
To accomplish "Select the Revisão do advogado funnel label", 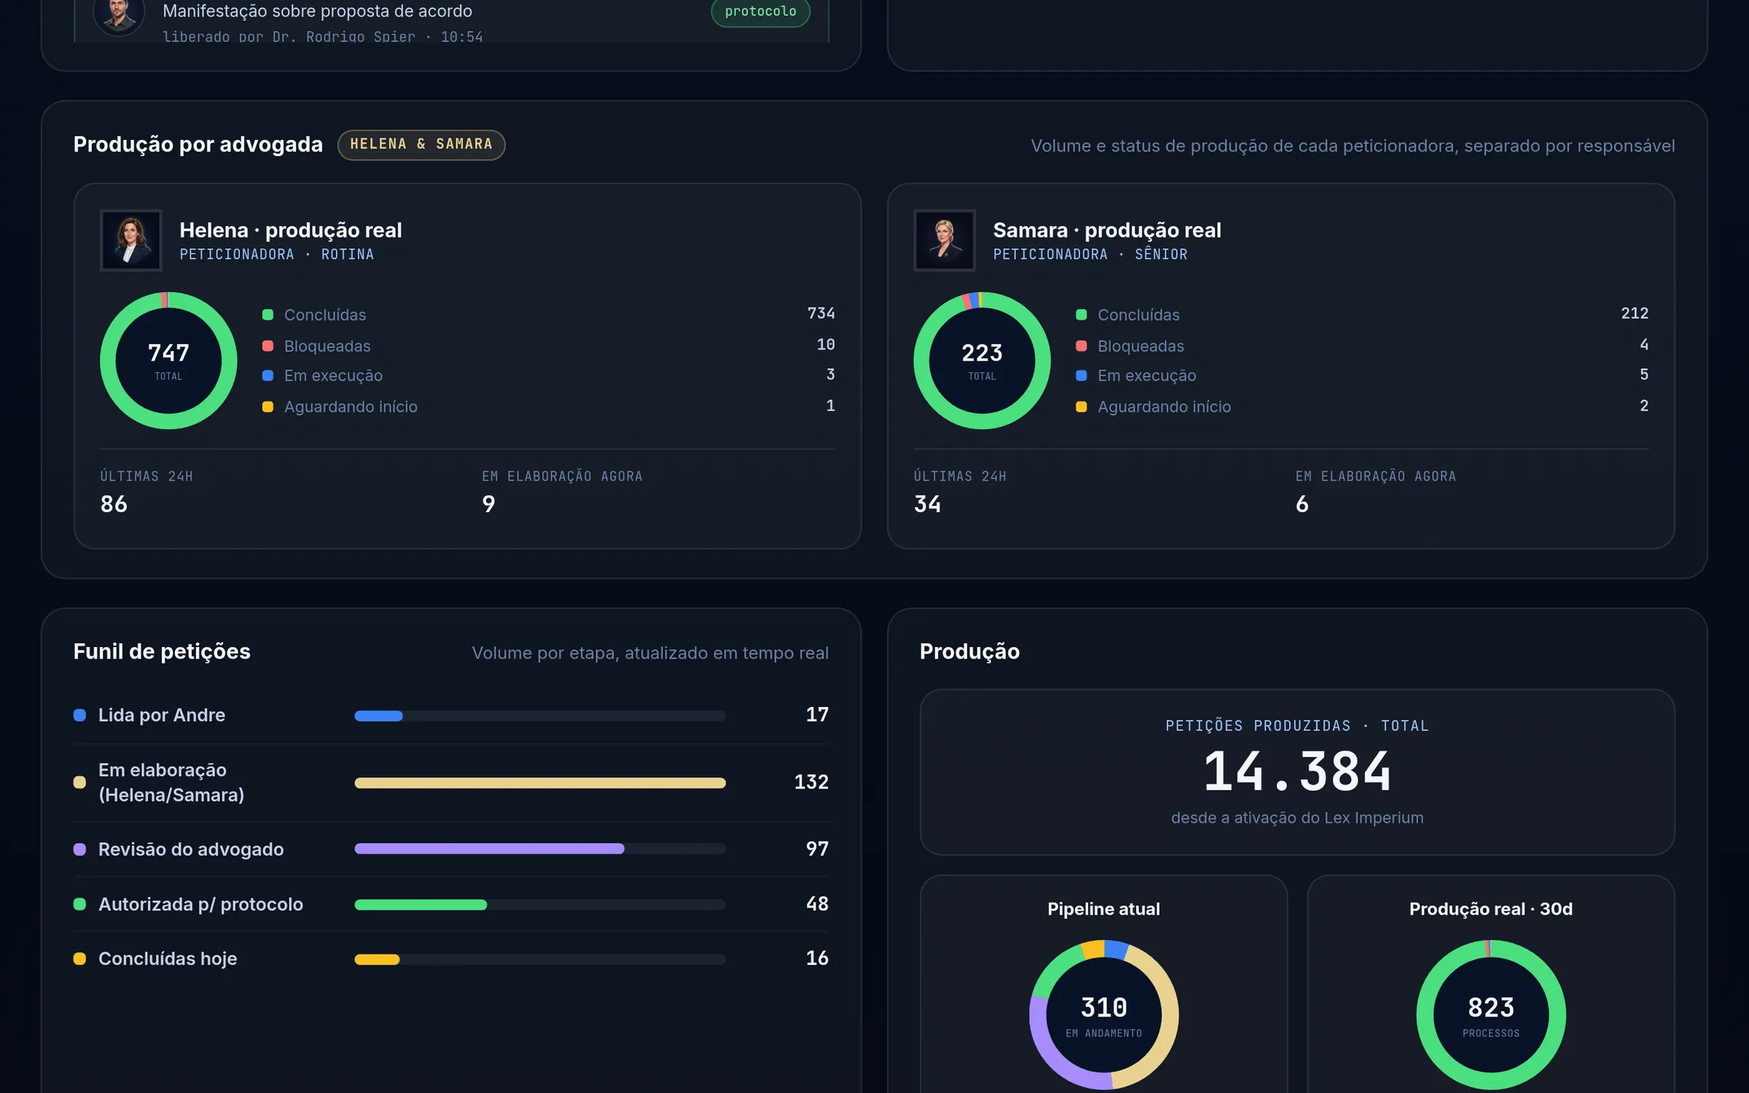I will [x=191, y=849].
